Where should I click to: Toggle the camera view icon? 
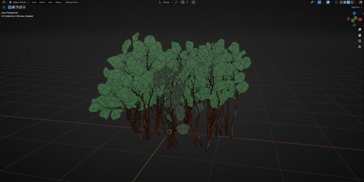pos(360,41)
